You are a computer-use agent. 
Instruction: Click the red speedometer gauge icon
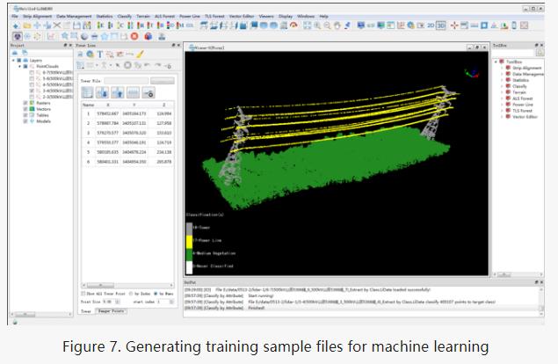click(293, 25)
